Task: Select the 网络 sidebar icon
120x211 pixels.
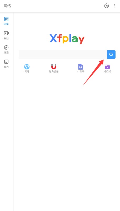Action: (6, 19)
